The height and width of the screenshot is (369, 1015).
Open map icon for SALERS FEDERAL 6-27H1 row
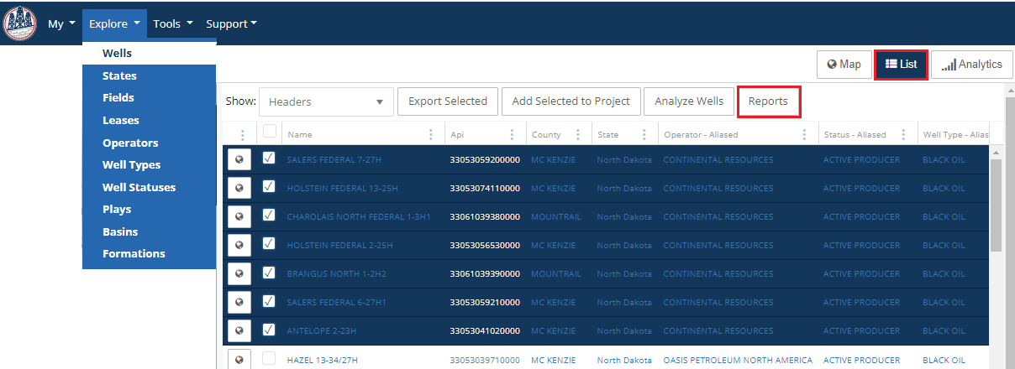239,302
